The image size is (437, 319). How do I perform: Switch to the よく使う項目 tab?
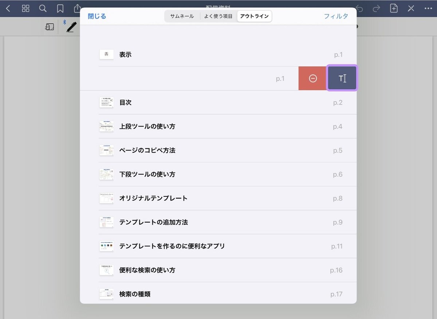(x=218, y=16)
